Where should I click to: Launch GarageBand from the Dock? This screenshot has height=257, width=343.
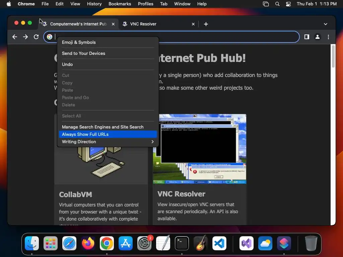point(200,243)
